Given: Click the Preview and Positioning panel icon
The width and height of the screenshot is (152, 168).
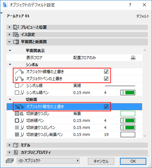Looking at the screenshot, I should [x=16, y=27].
